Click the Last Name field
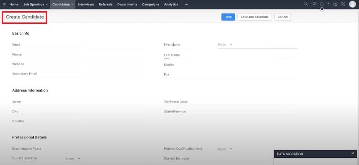 point(258,55)
